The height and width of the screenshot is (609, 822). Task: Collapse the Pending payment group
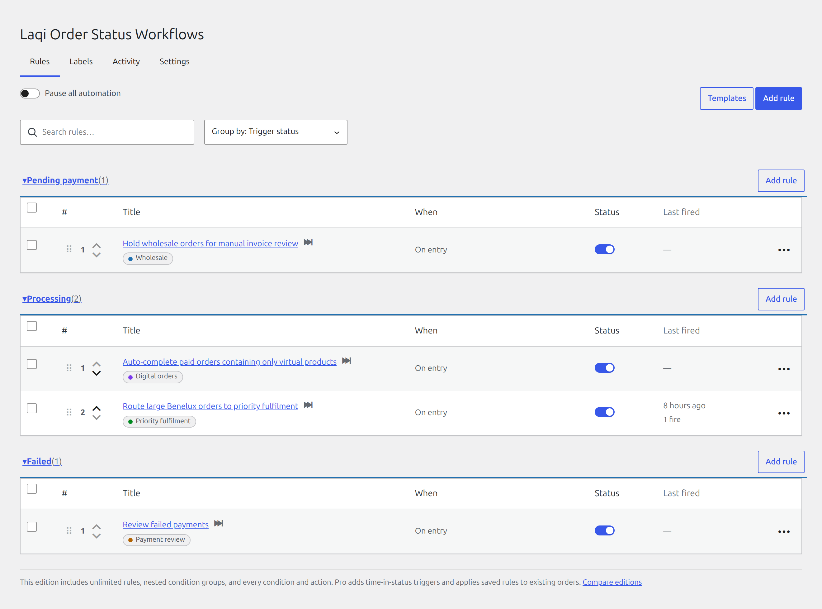coord(65,180)
